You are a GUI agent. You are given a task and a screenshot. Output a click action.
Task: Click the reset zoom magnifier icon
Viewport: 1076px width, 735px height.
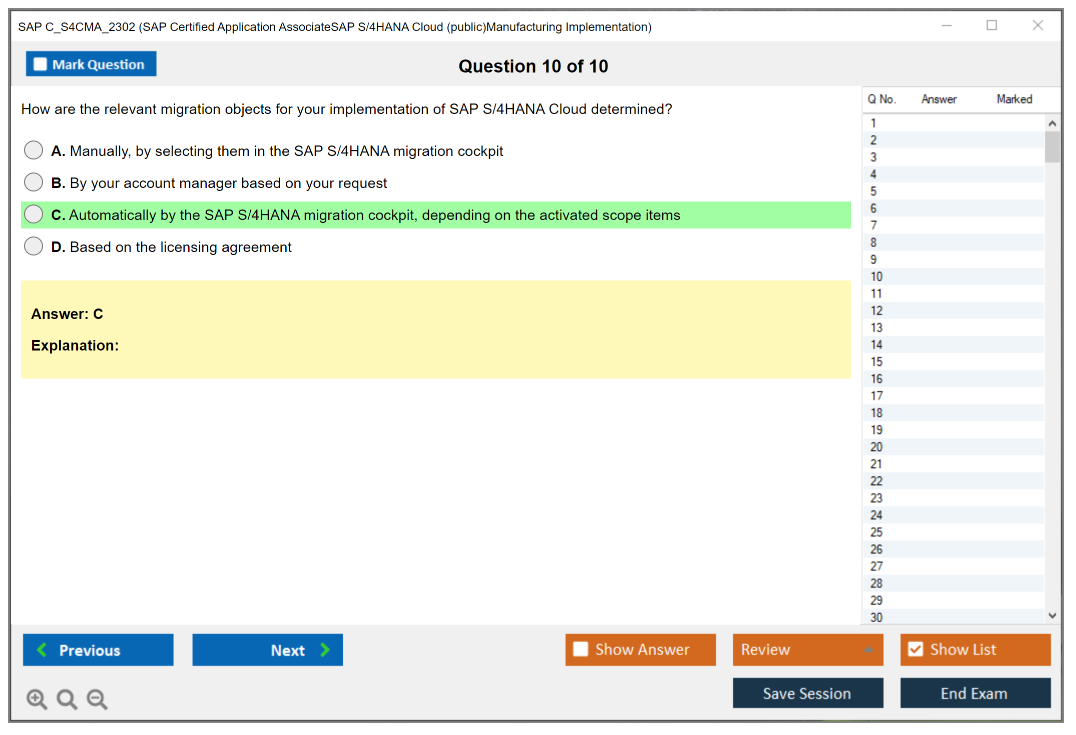point(67,698)
